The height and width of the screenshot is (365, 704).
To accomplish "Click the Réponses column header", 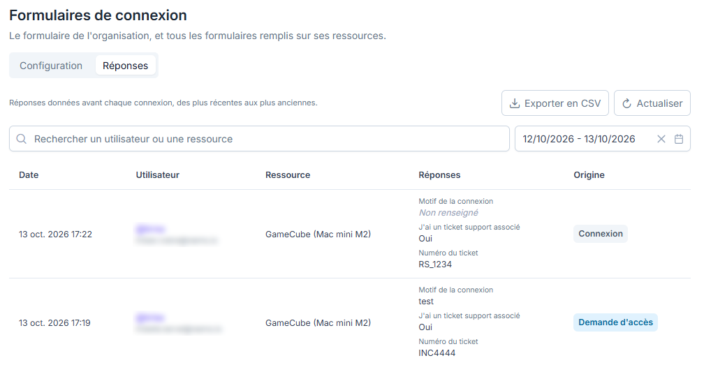I will click(439, 175).
